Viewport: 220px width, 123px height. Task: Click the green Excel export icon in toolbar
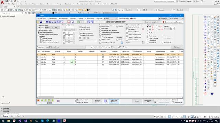point(79,22)
